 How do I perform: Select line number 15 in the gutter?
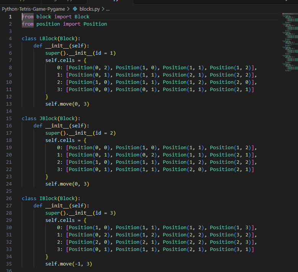coord(9,119)
